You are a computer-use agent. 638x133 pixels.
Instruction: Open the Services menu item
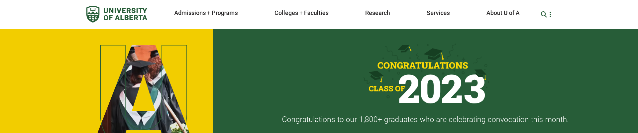pyautogui.click(x=438, y=13)
